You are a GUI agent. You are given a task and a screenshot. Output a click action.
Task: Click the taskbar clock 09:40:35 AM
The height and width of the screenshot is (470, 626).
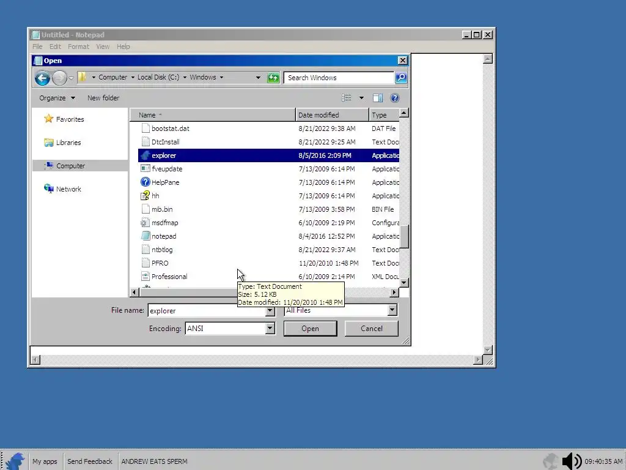[x=603, y=461]
